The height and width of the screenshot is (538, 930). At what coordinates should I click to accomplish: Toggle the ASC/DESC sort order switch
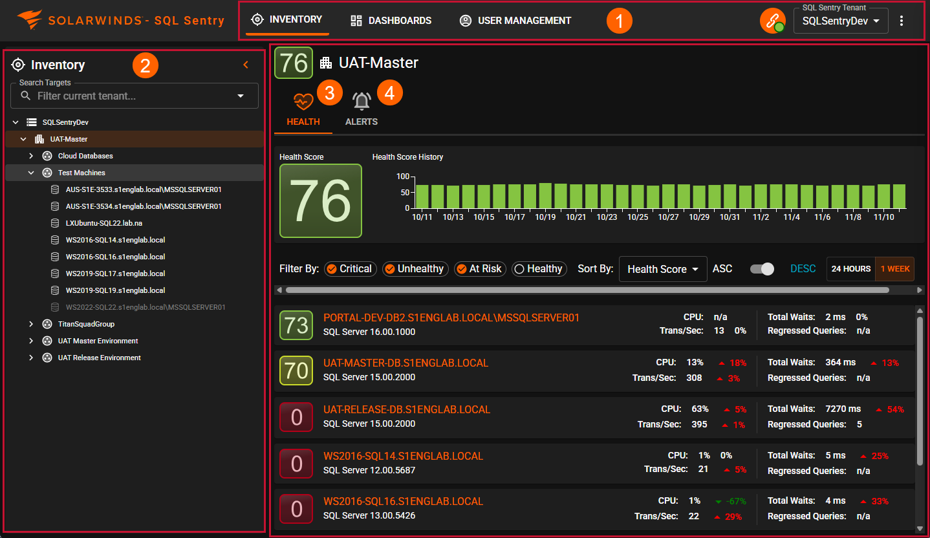[x=762, y=269]
